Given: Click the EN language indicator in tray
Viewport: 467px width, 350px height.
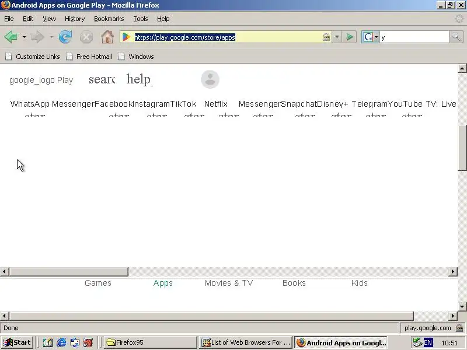Looking at the screenshot, I should [x=428, y=342].
